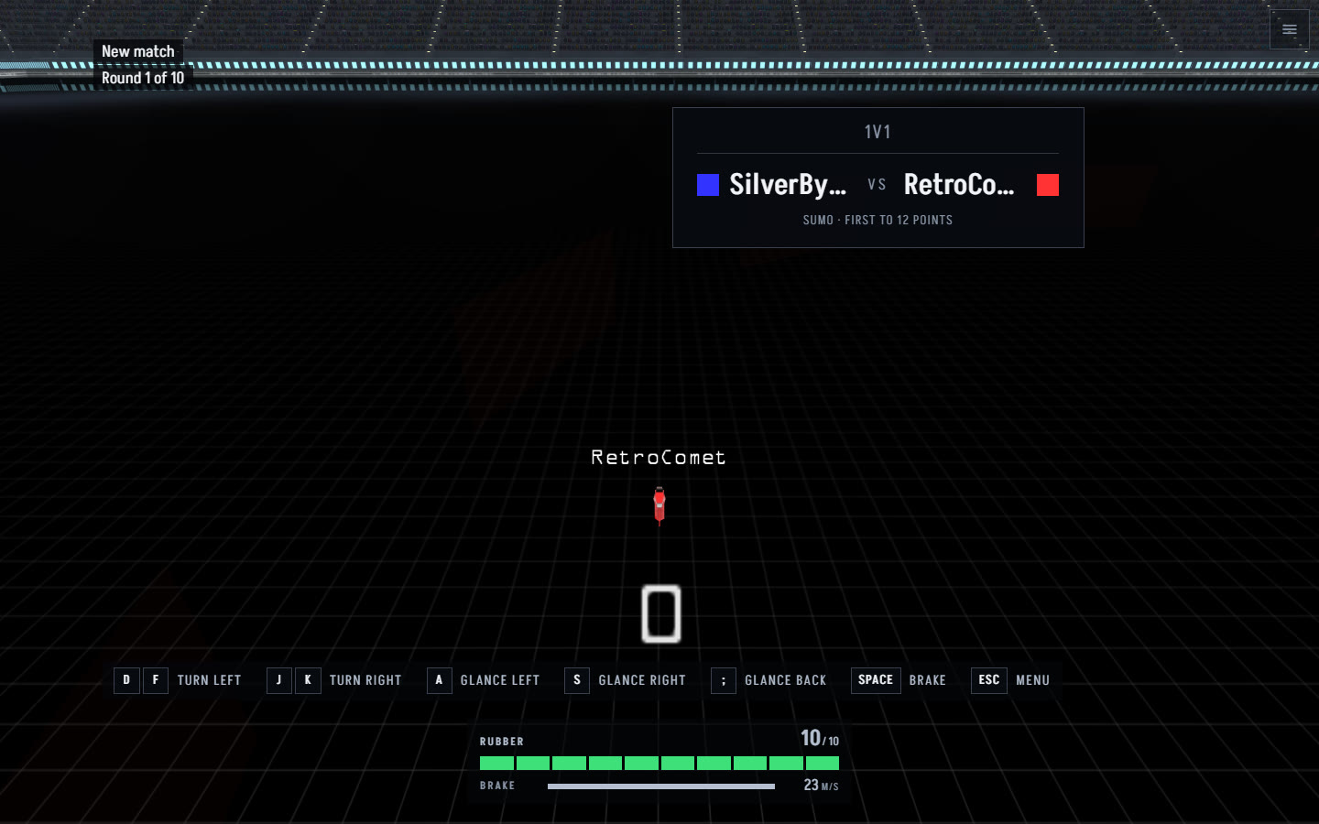Image resolution: width=1319 pixels, height=824 pixels.
Task: Click the 1V1 match heading
Action: (x=878, y=132)
